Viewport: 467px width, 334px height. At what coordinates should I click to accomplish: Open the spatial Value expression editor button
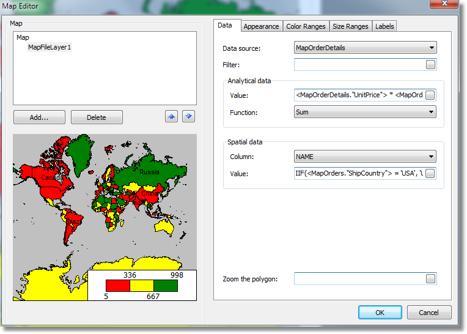(x=430, y=174)
